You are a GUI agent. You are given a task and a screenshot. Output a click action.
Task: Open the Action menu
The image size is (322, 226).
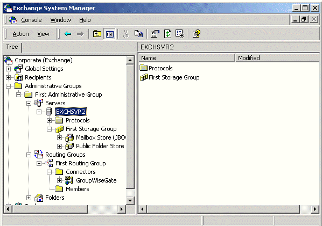(20, 34)
